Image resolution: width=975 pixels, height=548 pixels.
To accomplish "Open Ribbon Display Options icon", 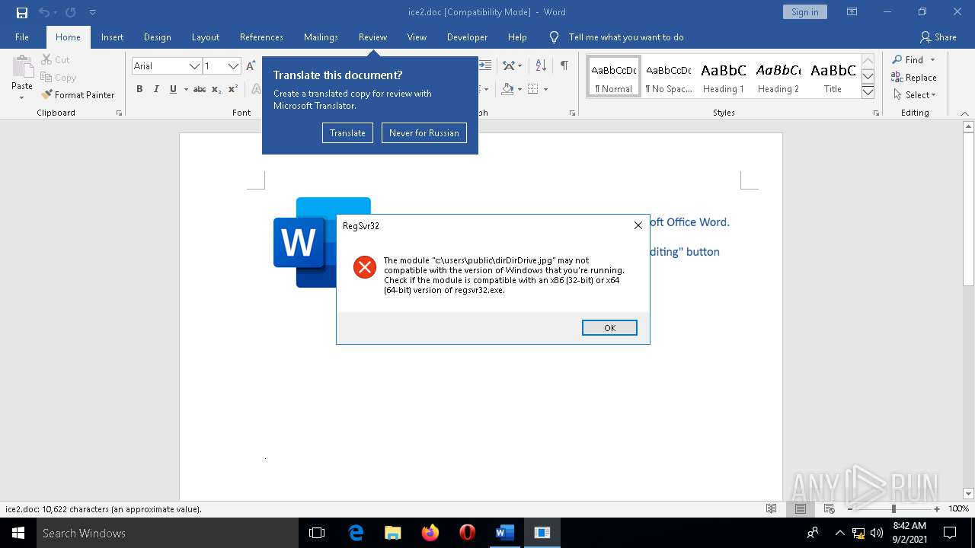I will click(852, 12).
